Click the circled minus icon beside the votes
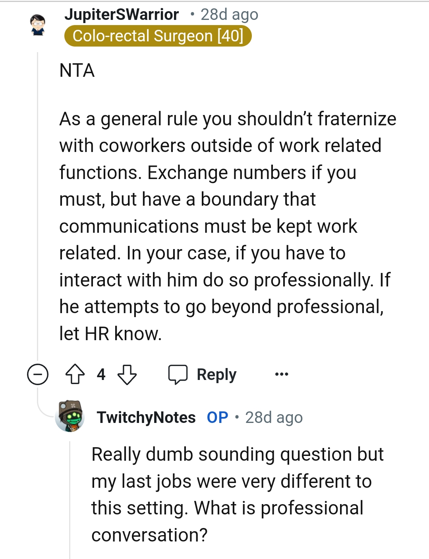Image resolution: width=429 pixels, height=559 pixels. coord(37,374)
